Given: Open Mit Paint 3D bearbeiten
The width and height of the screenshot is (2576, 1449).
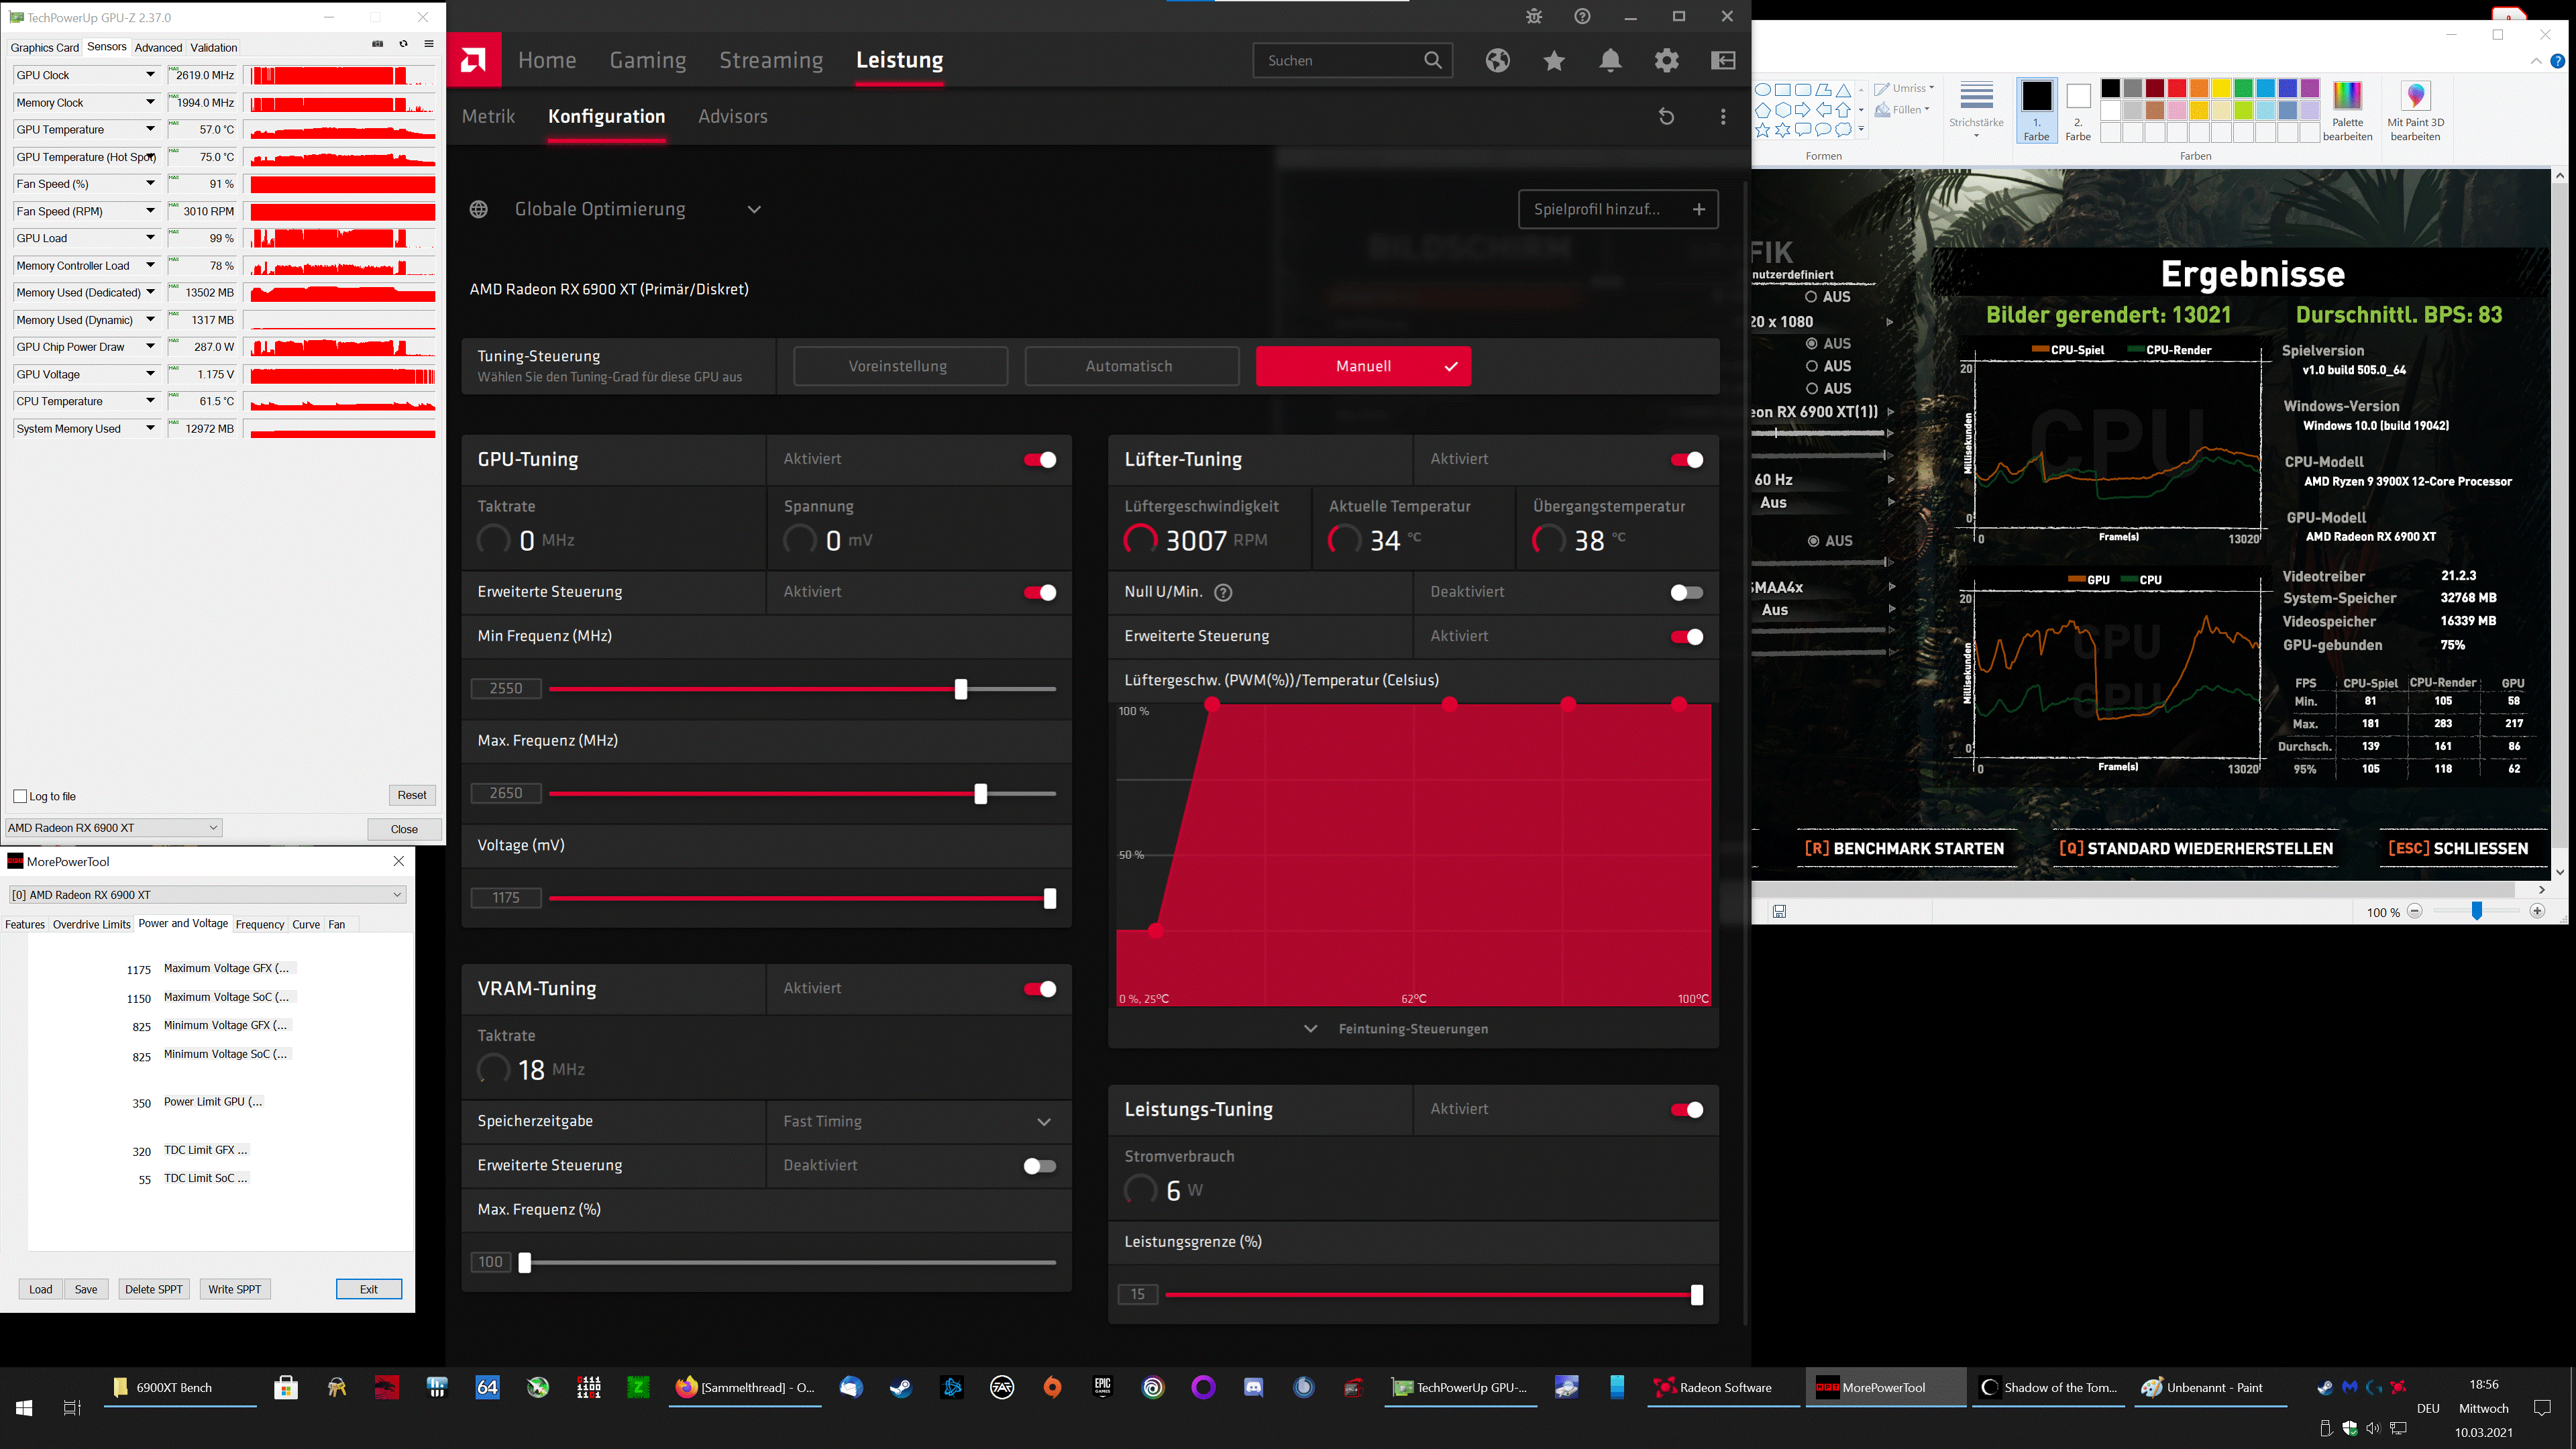Looking at the screenshot, I should tap(2415, 110).
